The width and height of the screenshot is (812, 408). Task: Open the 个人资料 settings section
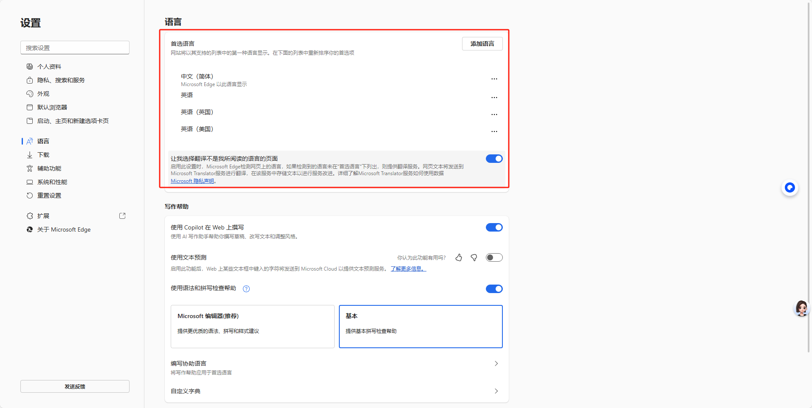tap(49, 66)
